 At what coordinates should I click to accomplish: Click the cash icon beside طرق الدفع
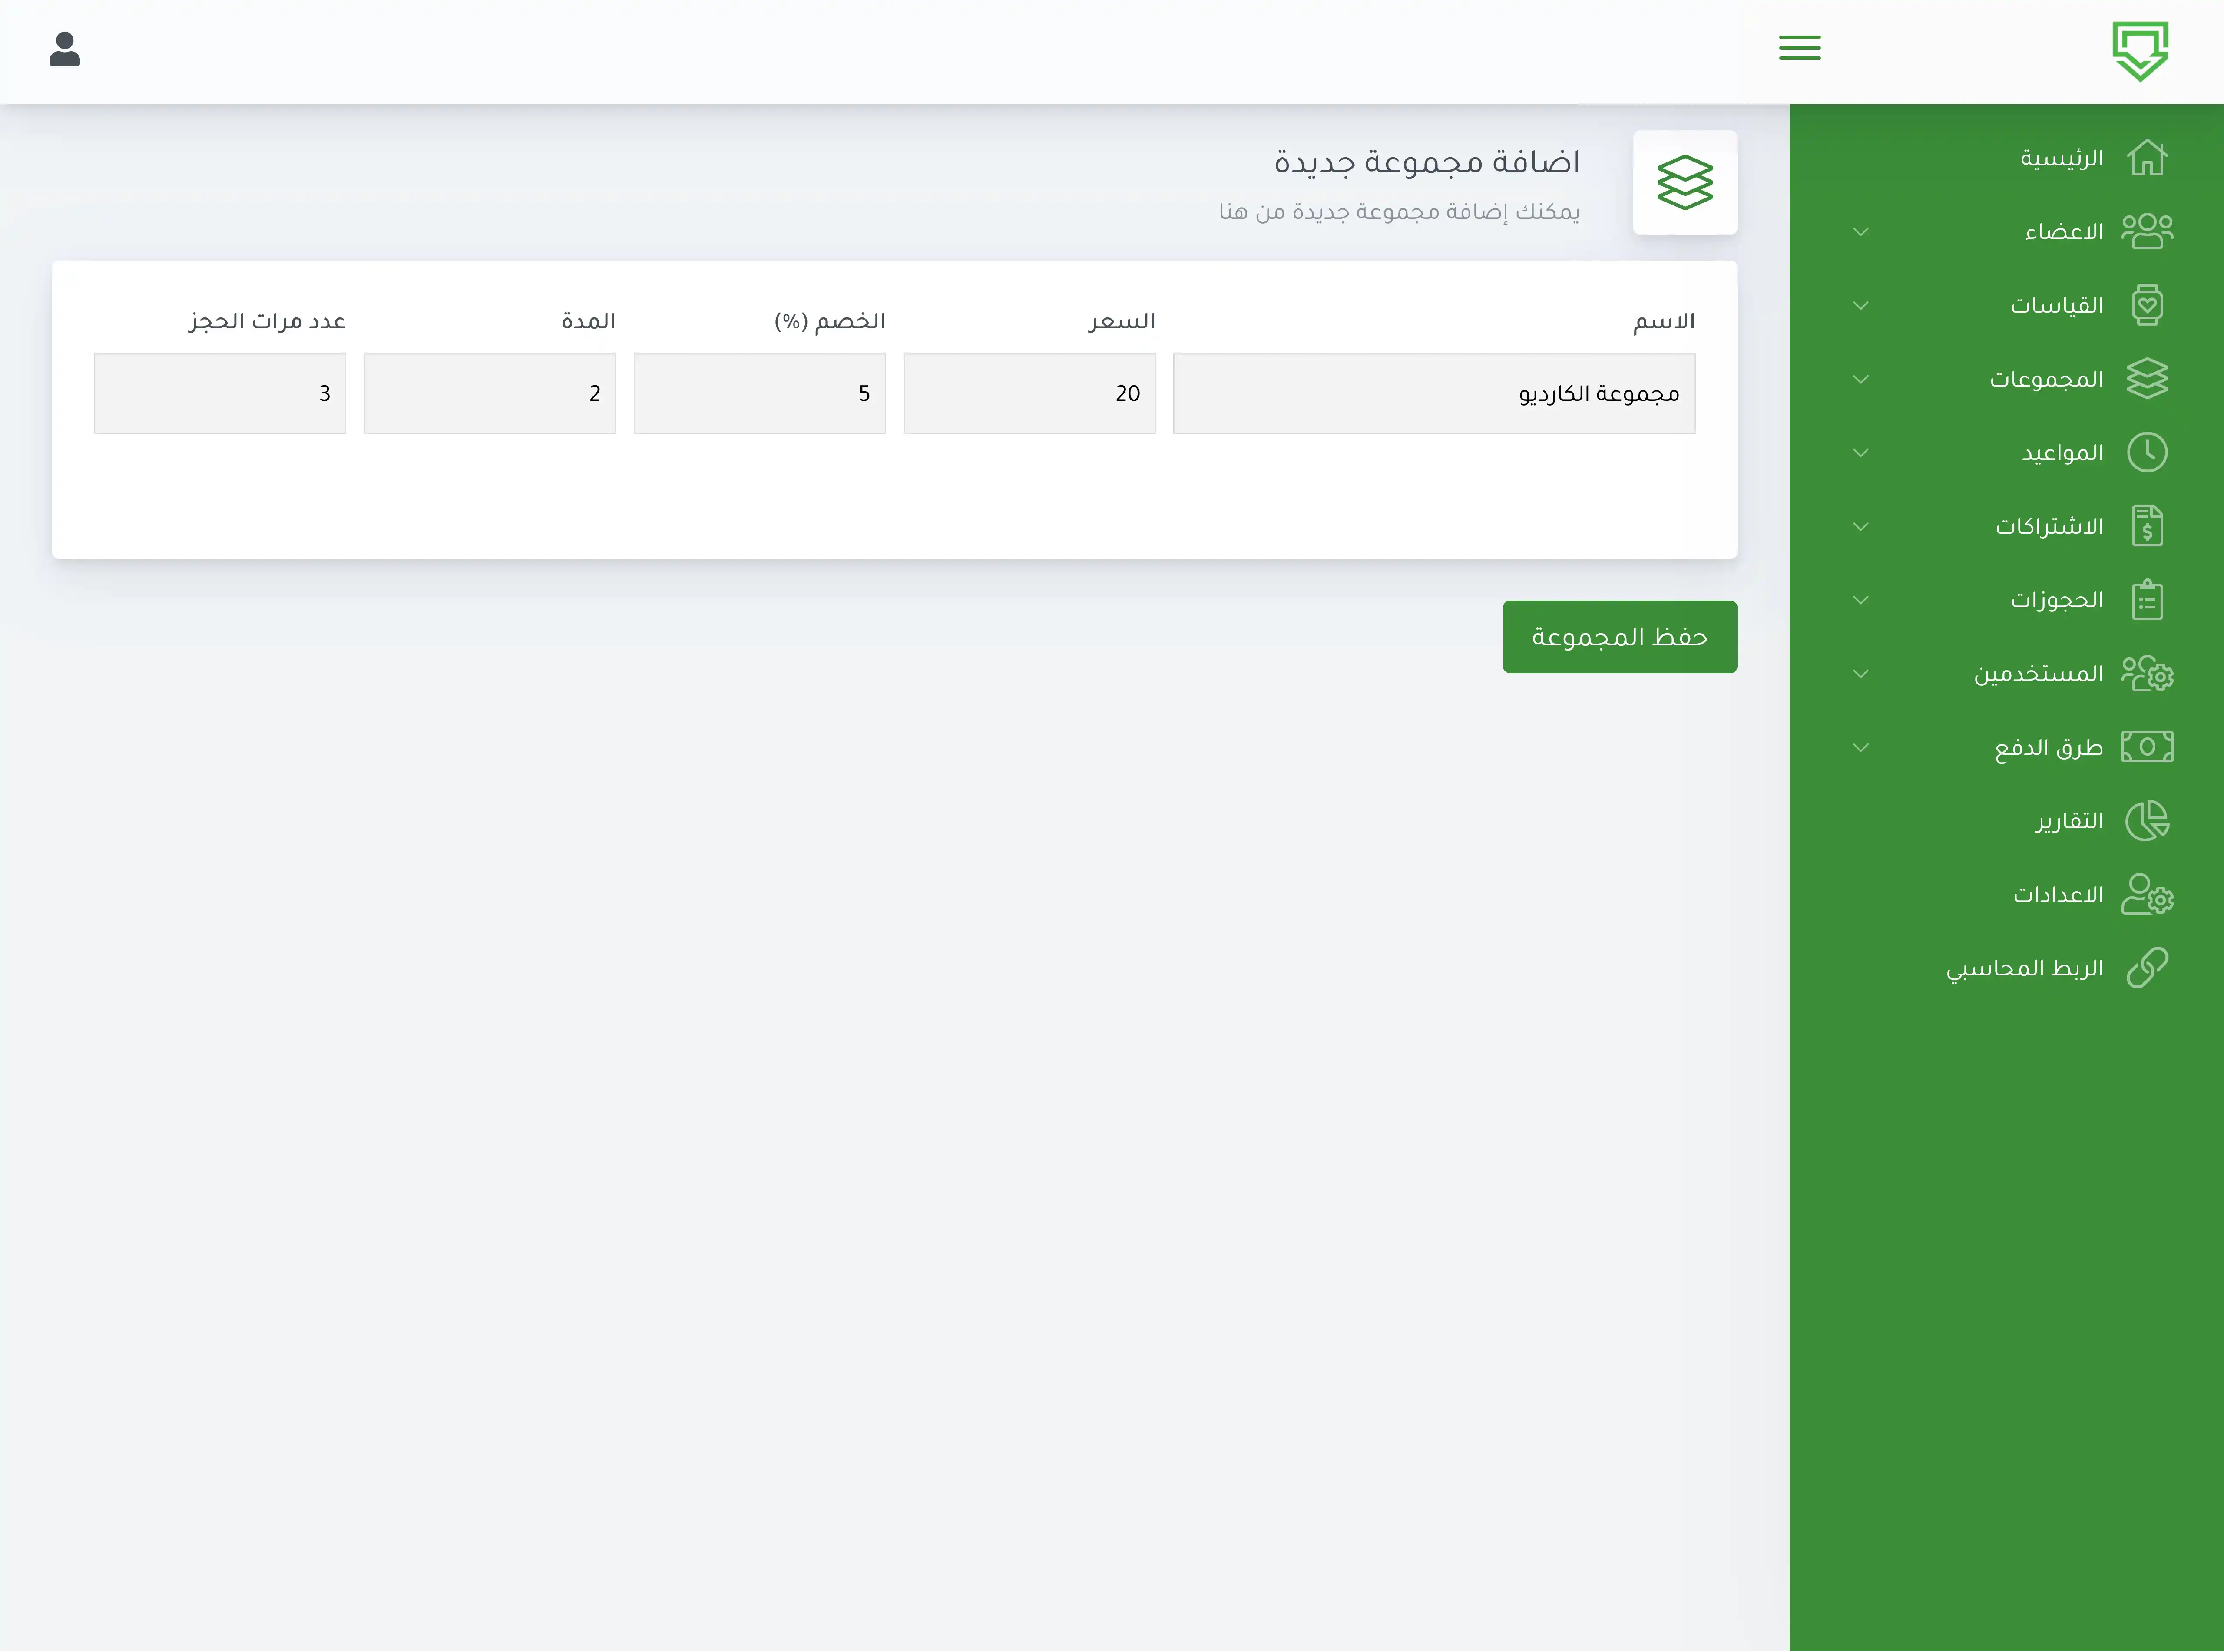pos(2147,747)
